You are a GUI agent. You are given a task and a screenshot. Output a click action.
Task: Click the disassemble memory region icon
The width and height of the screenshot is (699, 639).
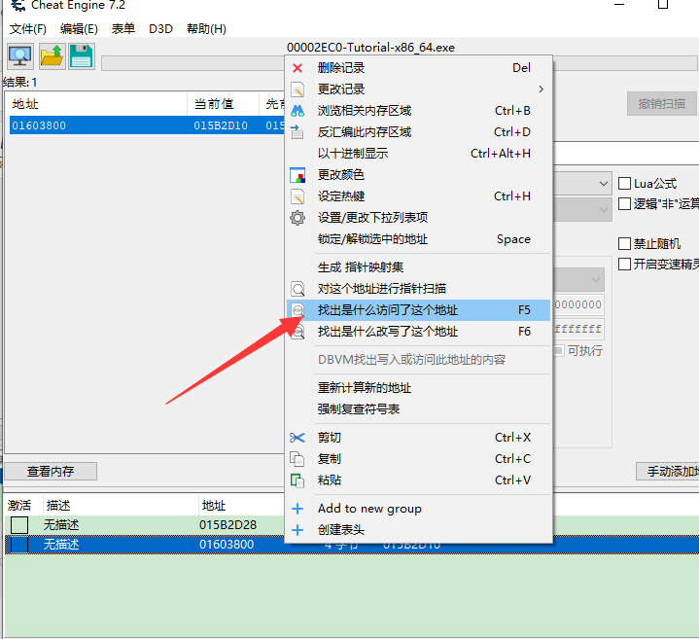pos(297,132)
